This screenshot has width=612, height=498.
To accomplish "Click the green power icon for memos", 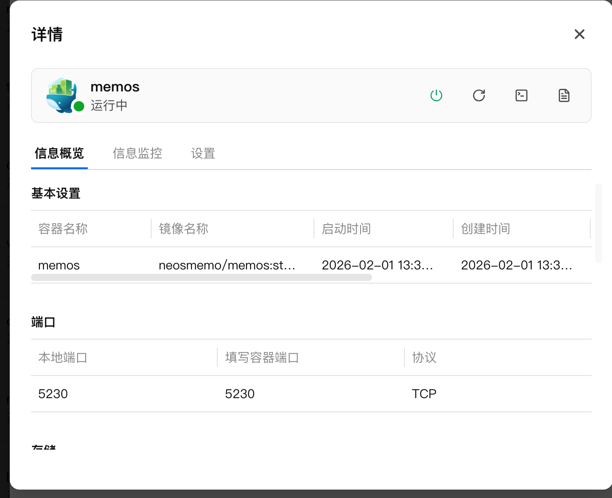I will coord(436,95).
